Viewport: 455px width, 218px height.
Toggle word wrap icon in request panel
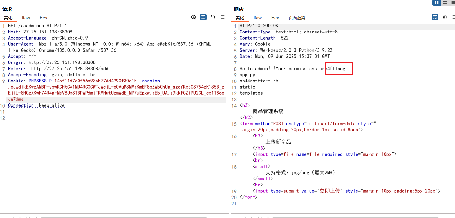pyautogui.click(x=203, y=17)
